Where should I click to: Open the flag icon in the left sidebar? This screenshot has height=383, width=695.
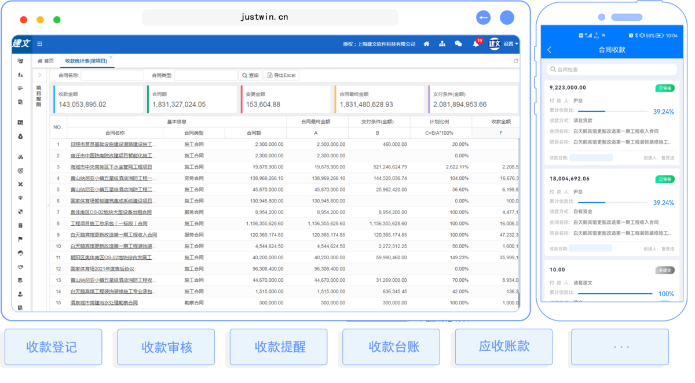[20, 239]
